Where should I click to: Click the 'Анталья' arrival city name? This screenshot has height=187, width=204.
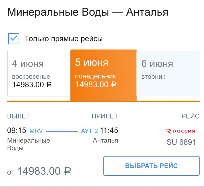point(105,141)
